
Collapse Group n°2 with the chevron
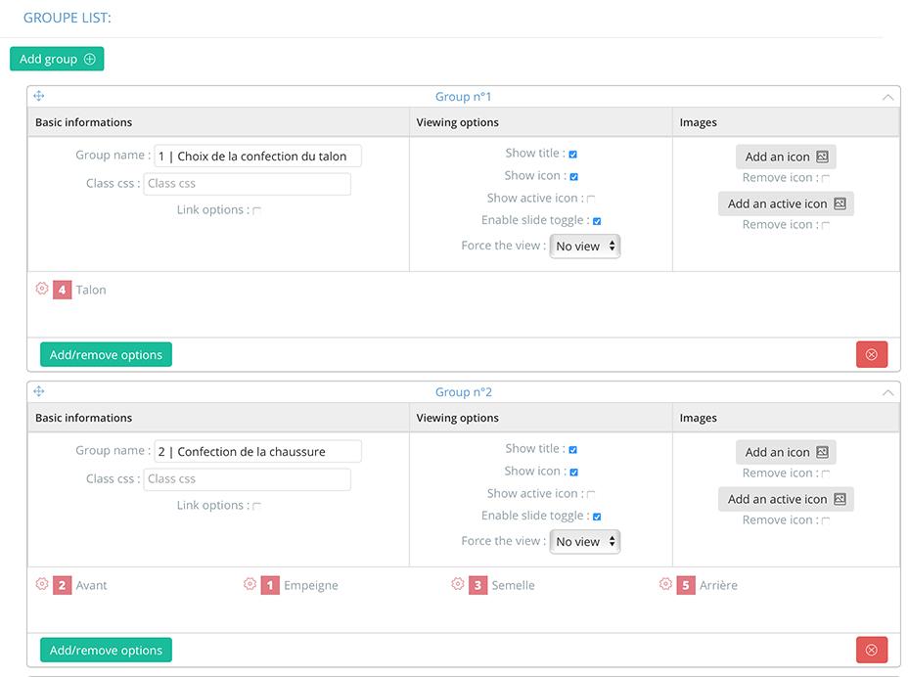tap(887, 392)
